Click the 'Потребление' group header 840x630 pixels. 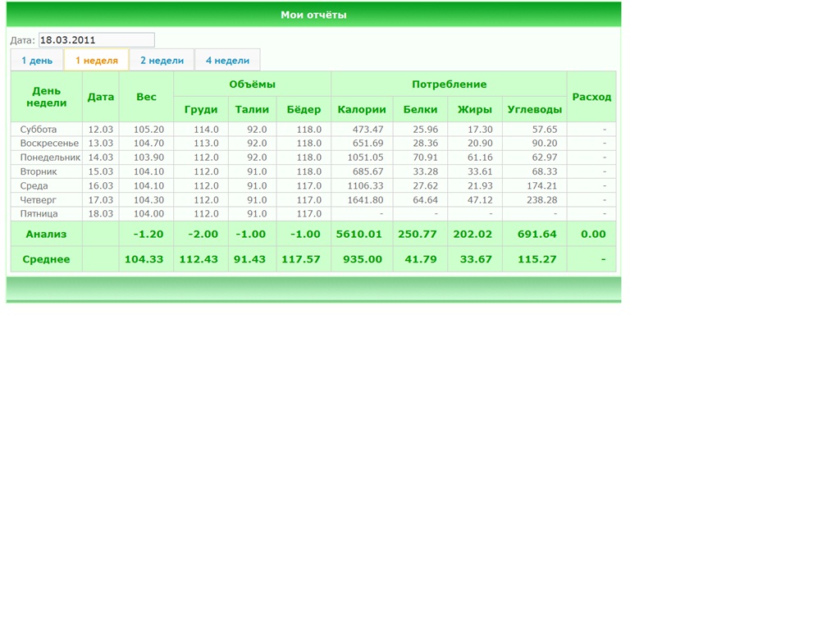(449, 84)
